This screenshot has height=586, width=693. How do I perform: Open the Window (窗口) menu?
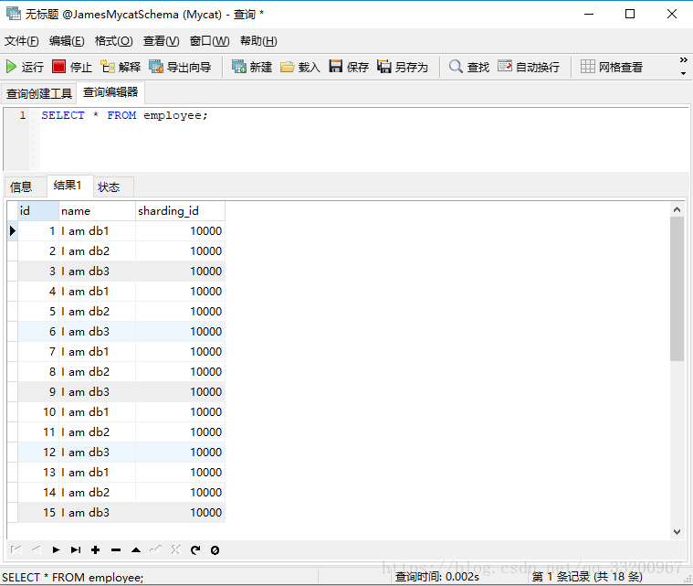pyautogui.click(x=209, y=41)
